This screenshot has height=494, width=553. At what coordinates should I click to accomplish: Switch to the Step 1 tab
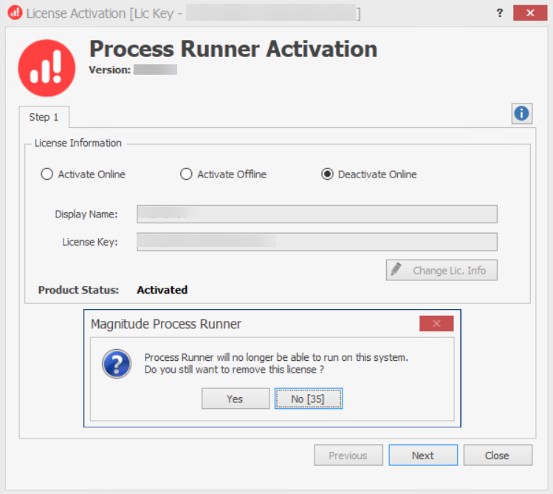click(44, 117)
